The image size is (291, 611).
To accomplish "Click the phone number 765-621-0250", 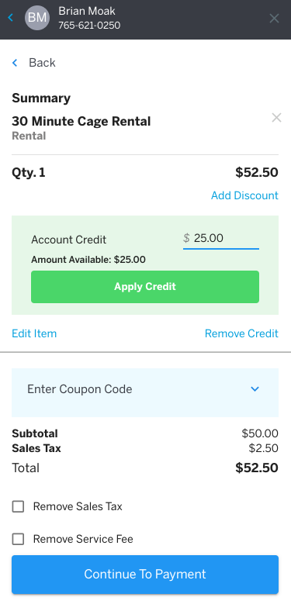I will coord(89,26).
